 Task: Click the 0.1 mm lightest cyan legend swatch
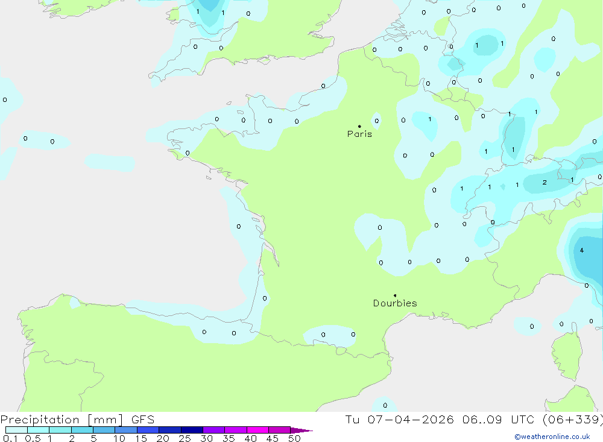tap(16, 430)
